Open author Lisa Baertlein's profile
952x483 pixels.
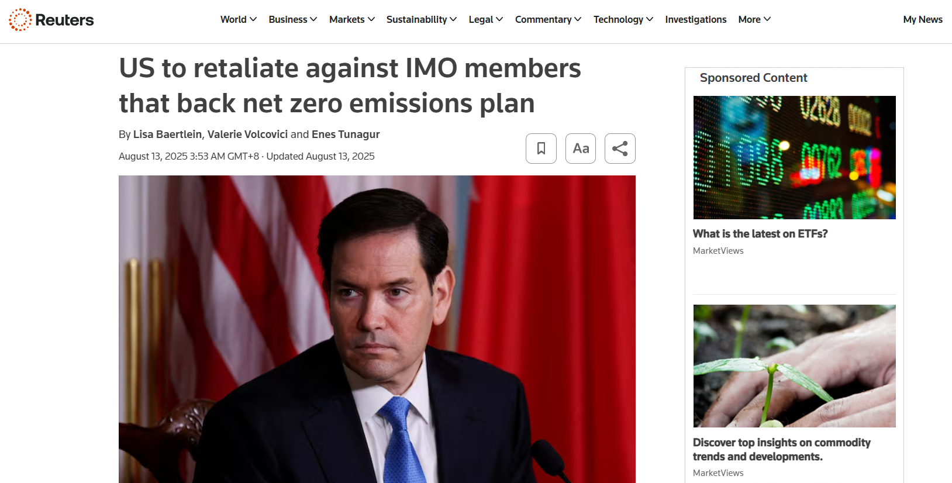[167, 134]
